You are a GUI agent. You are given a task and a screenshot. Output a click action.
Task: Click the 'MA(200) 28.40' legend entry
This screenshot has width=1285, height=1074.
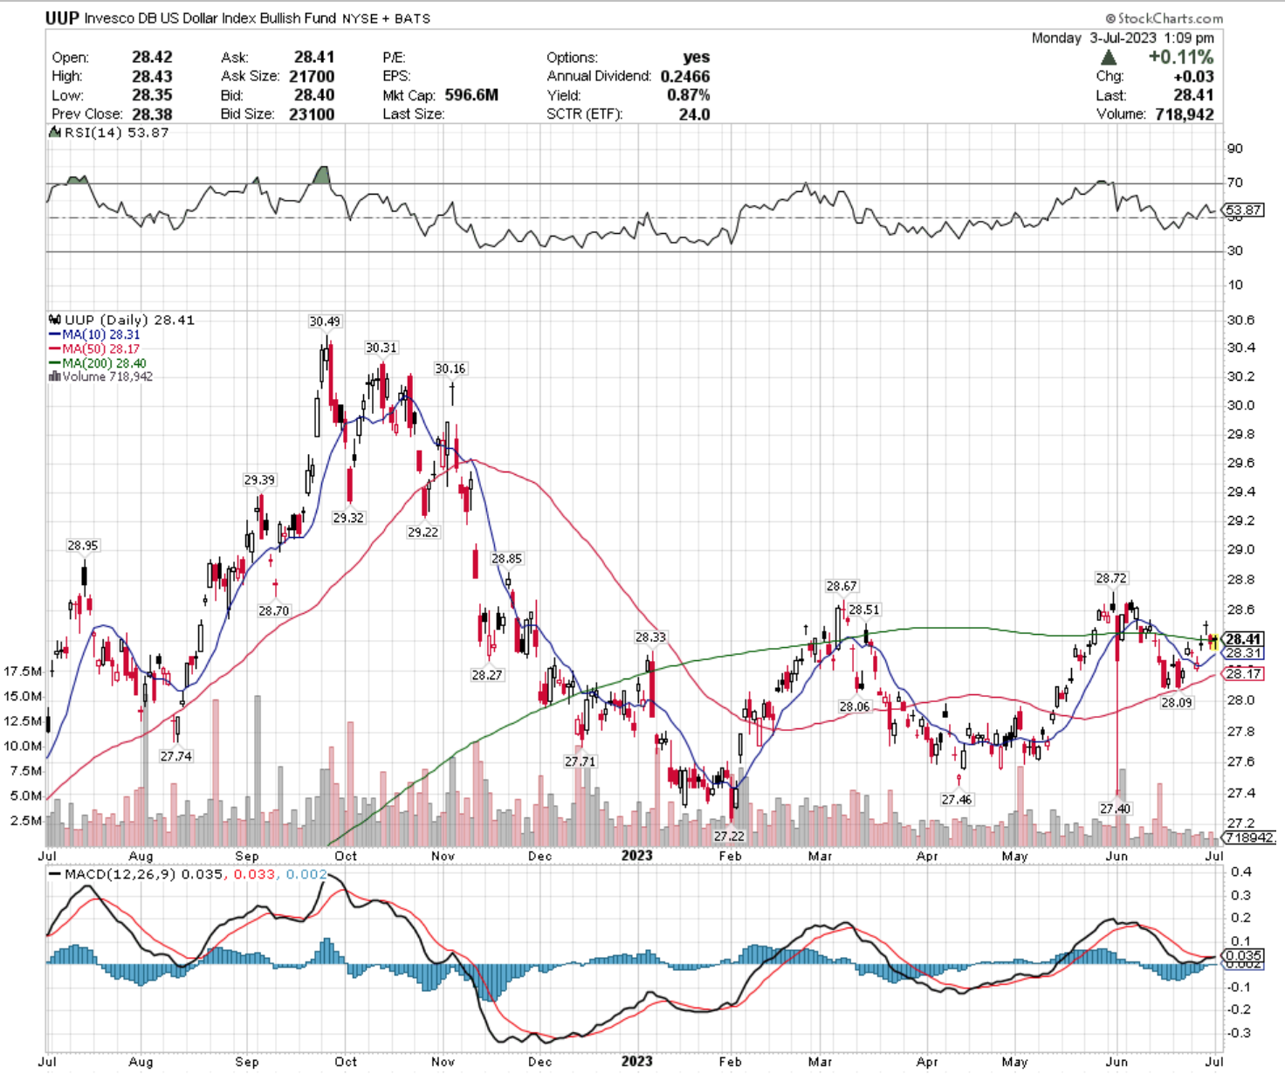[x=104, y=363]
